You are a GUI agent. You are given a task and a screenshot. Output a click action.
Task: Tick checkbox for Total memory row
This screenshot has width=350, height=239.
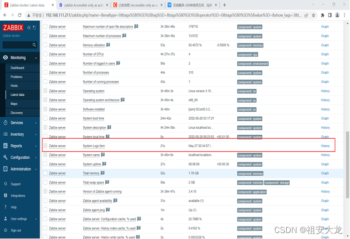[45, 173]
